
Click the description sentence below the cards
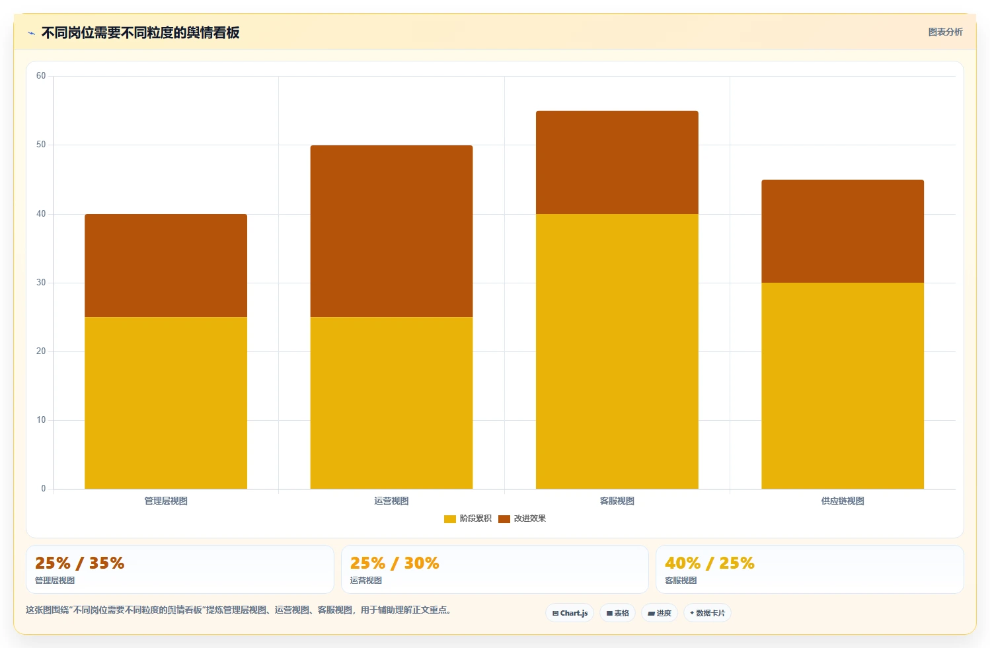(239, 610)
